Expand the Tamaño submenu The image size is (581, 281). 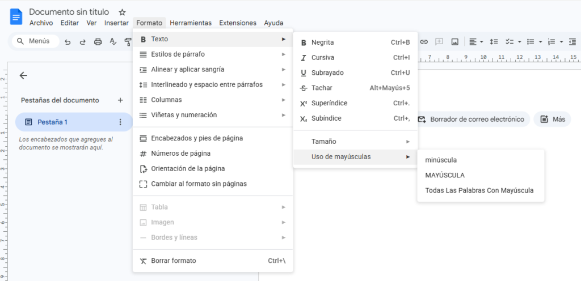point(355,142)
